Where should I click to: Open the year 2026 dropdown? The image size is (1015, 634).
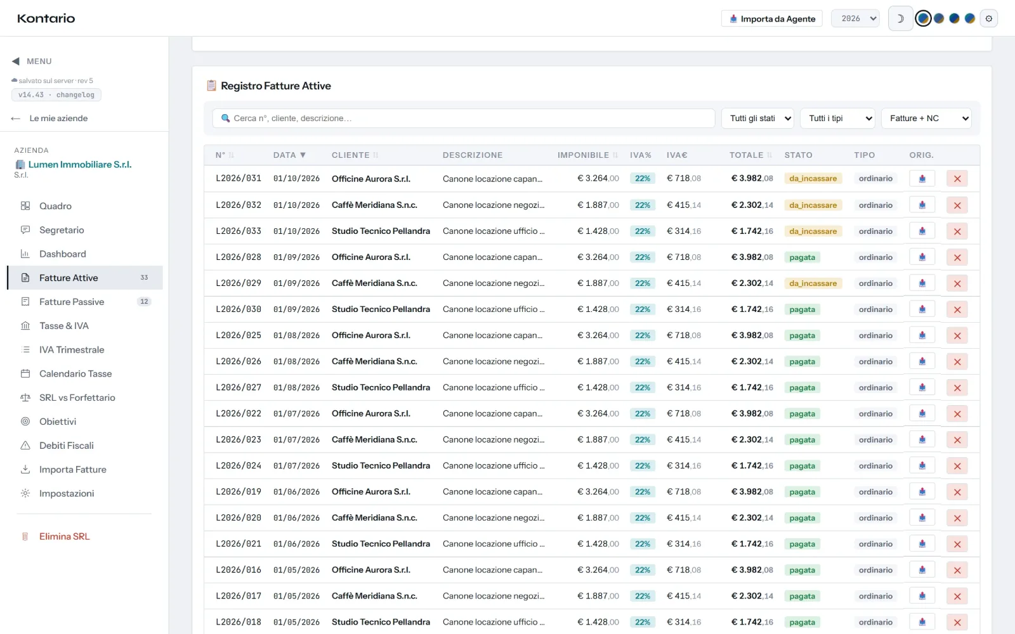coord(855,18)
